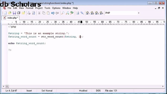Click 'Modified' status bar entry
167x94 pixels.
[83, 91]
